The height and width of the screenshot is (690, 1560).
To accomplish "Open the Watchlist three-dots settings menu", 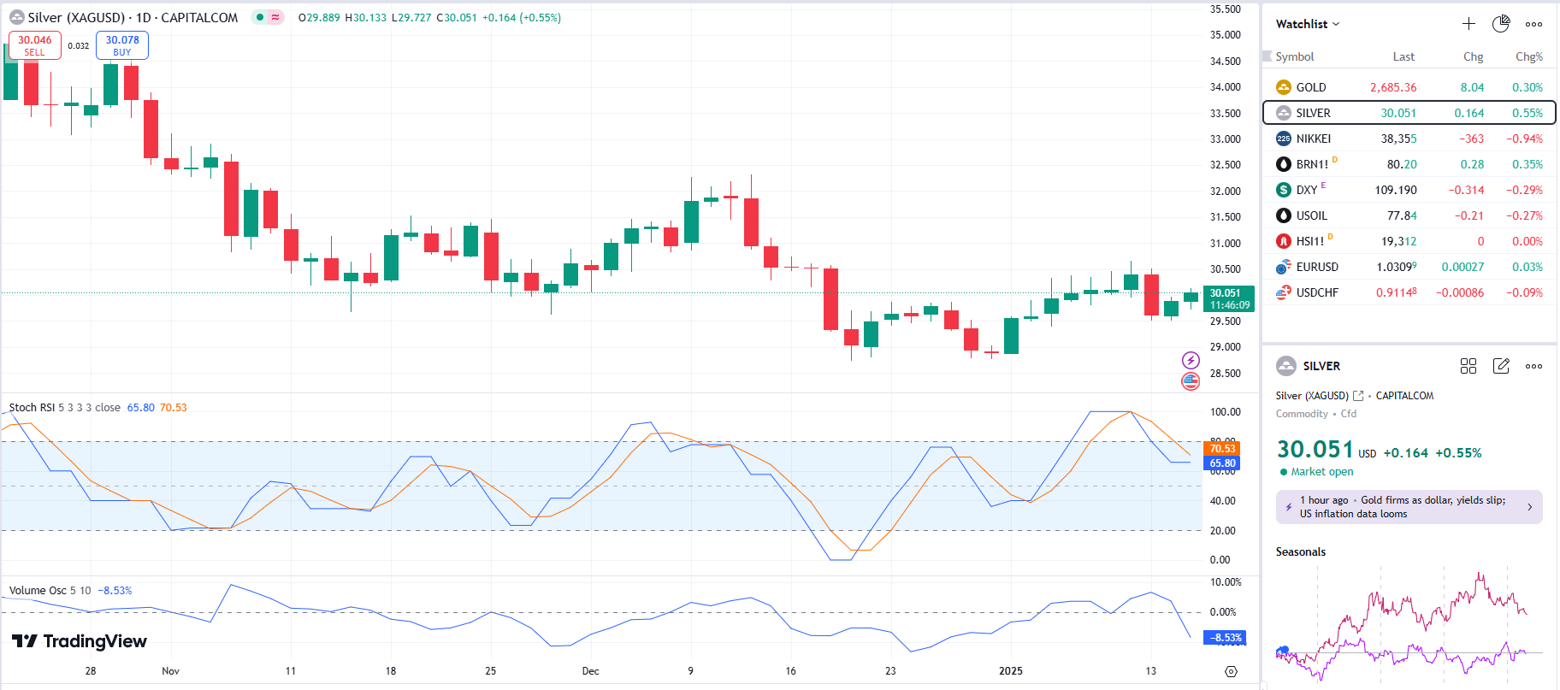I will click(1533, 24).
